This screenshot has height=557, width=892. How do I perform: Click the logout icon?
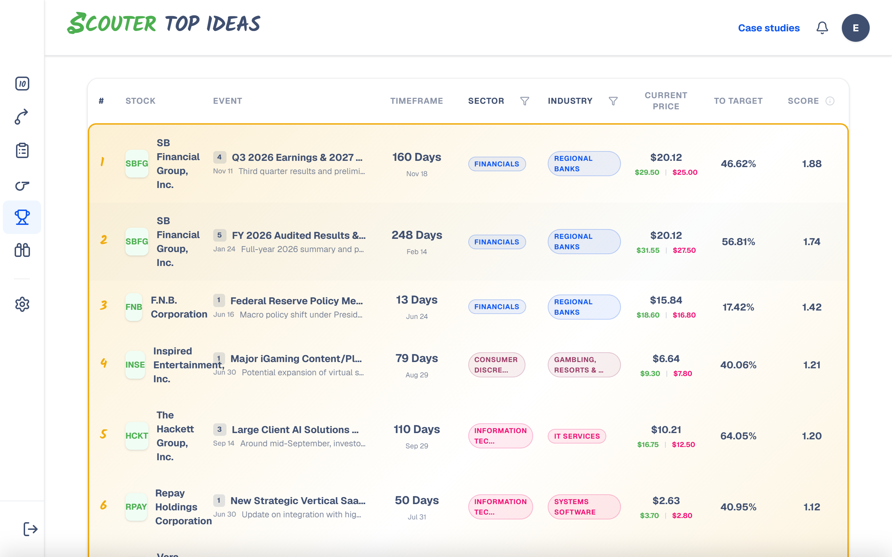(30, 529)
